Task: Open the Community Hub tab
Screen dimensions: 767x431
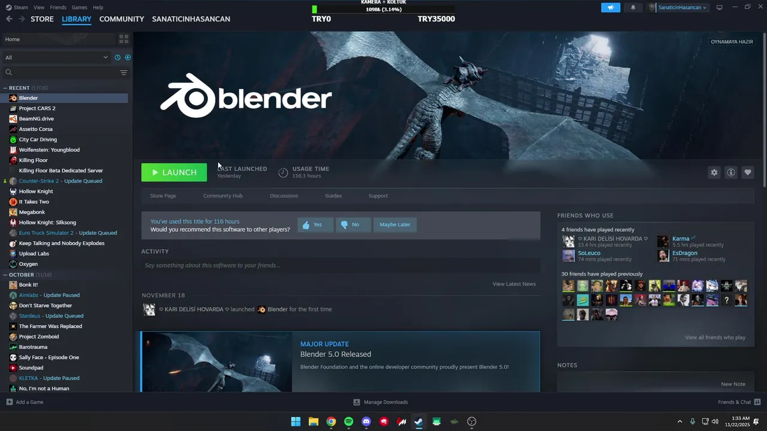Action: (223, 196)
